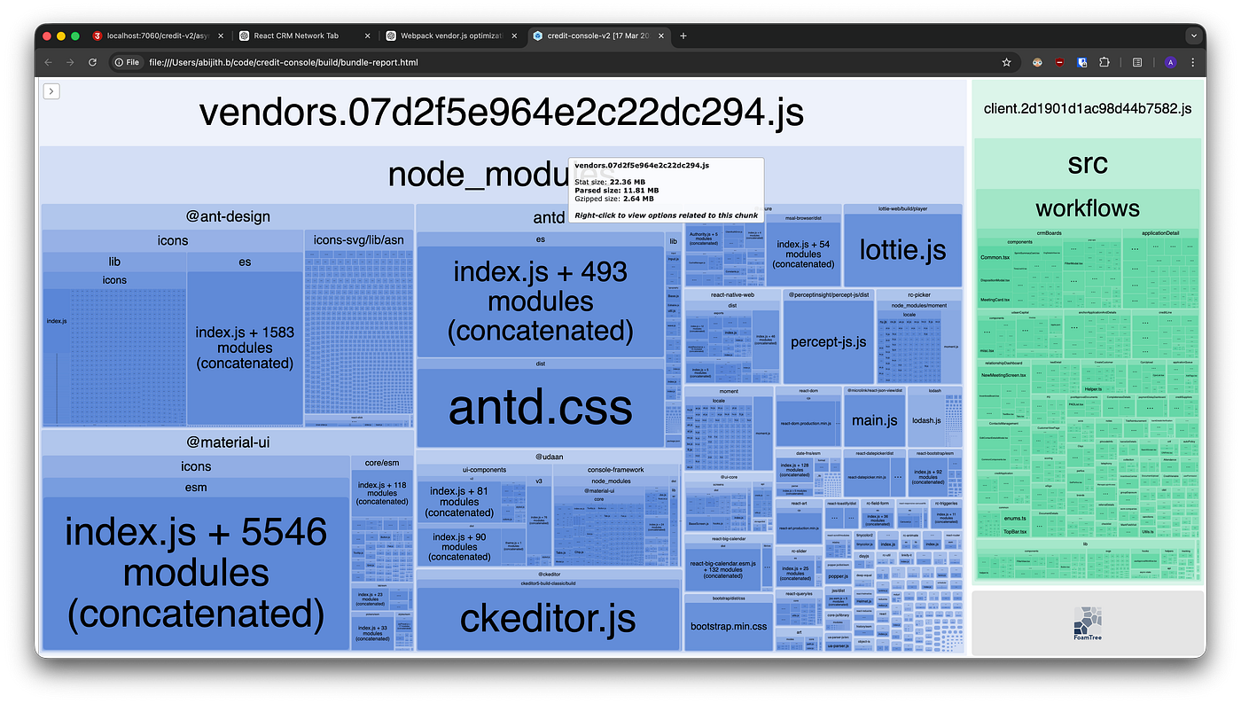Click the main.js block
Screen dimensions: 1241x704
pyautogui.click(x=875, y=420)
